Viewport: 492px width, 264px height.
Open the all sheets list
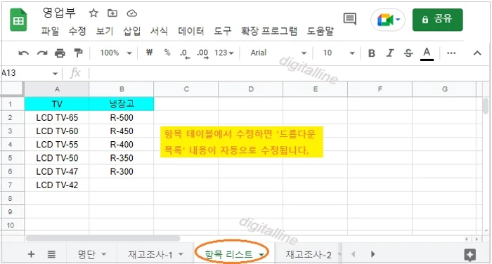(x=51, y=254)
